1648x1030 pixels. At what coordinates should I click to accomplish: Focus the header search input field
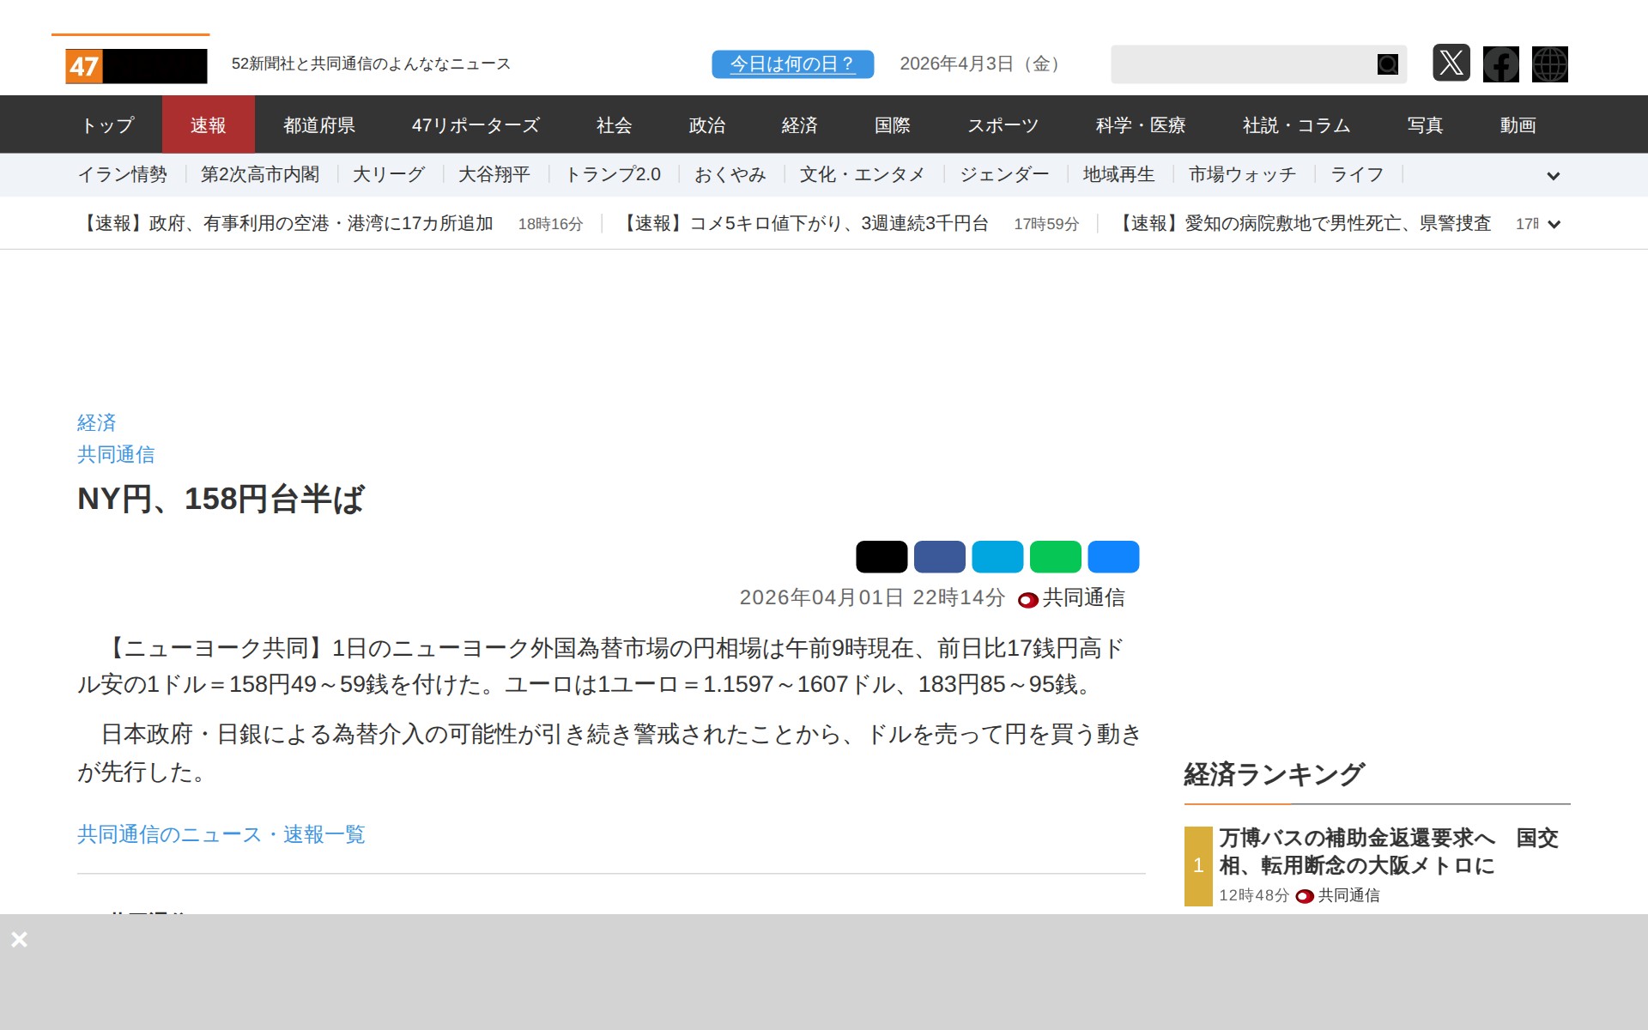click(1240, 64)
